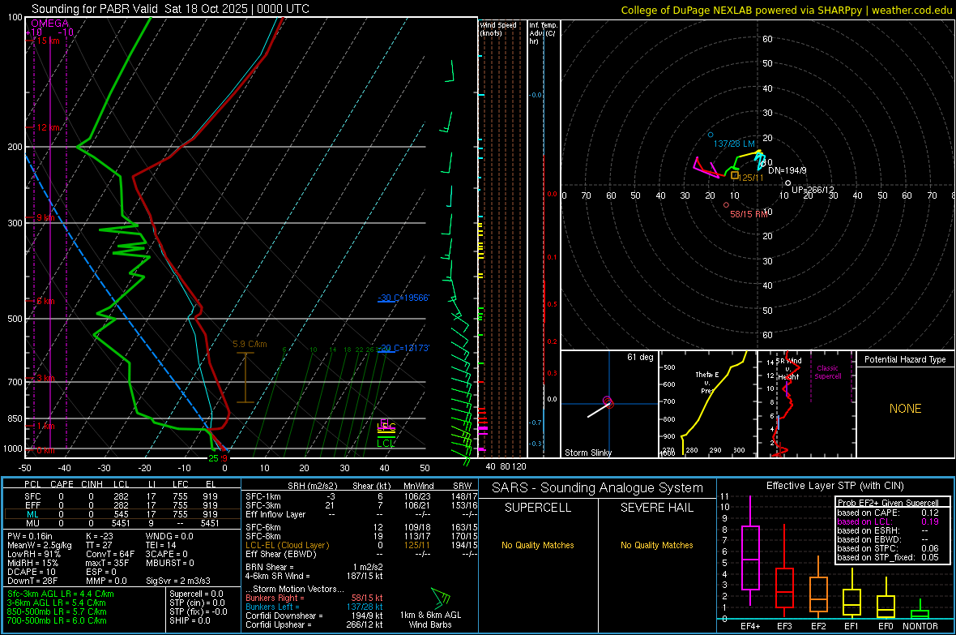Click the Bunkers Left = 137/28 kt line
Image resolution: width=956 pixels, height=635 pixels.
314,607
